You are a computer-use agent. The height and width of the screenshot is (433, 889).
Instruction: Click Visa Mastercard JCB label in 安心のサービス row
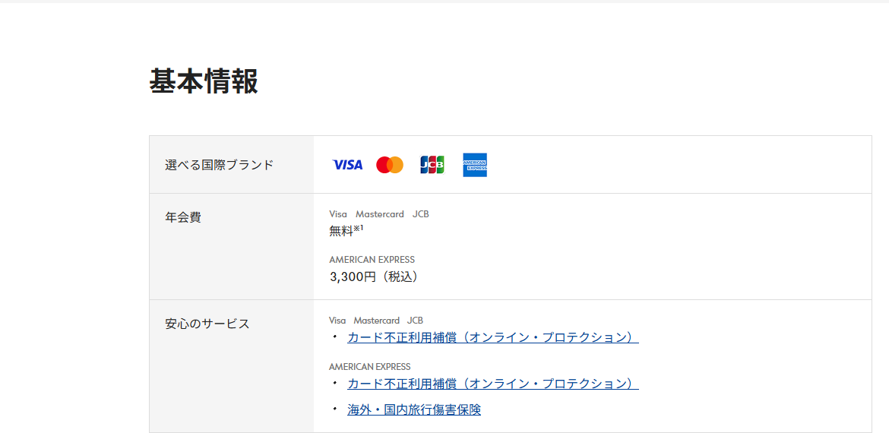coord(376,321)
